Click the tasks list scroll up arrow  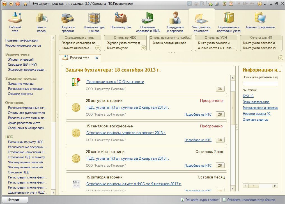click(233, 78)
